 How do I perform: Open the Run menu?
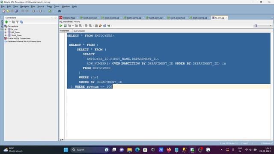click(33, 6)
